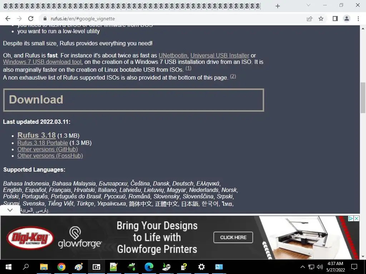This screenshot has height=274, width=366.
Task: Open the yellow question mark taskbar app
Action: pyautogui.click(x=184, y=267)
